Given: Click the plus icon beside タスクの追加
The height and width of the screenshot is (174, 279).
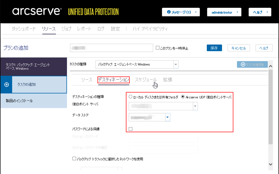Looking at the screenshot, I should point(7,85).
